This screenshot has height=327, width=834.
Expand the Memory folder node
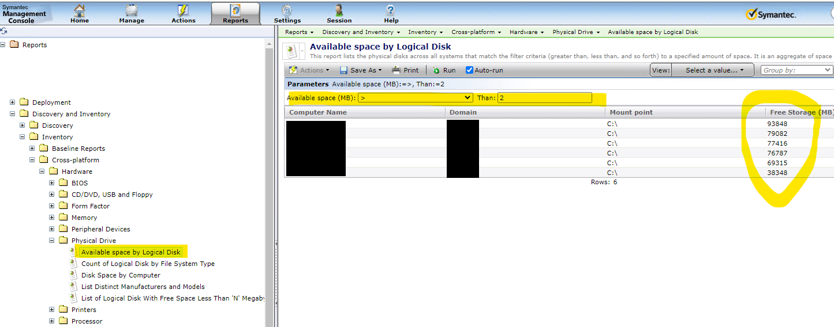[x=52, y=218]
